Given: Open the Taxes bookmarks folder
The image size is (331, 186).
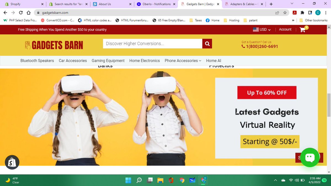Looking at the screenshot, I should pos(196,20).
